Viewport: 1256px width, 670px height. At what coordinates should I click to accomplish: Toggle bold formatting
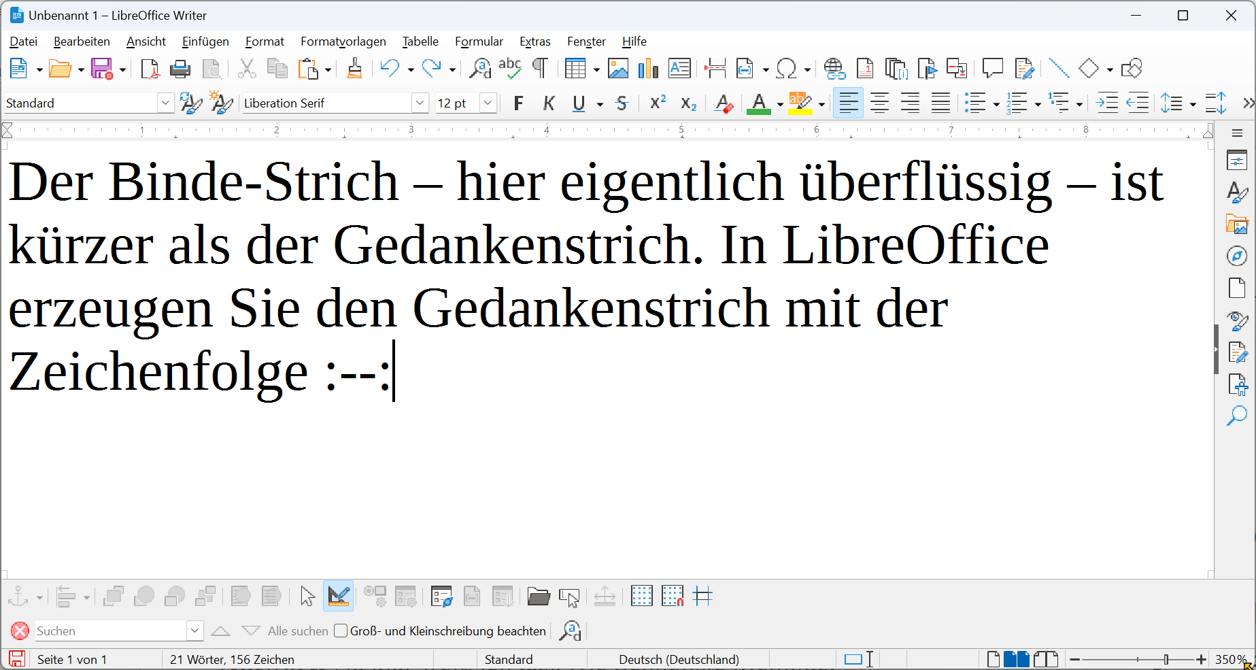518,103
